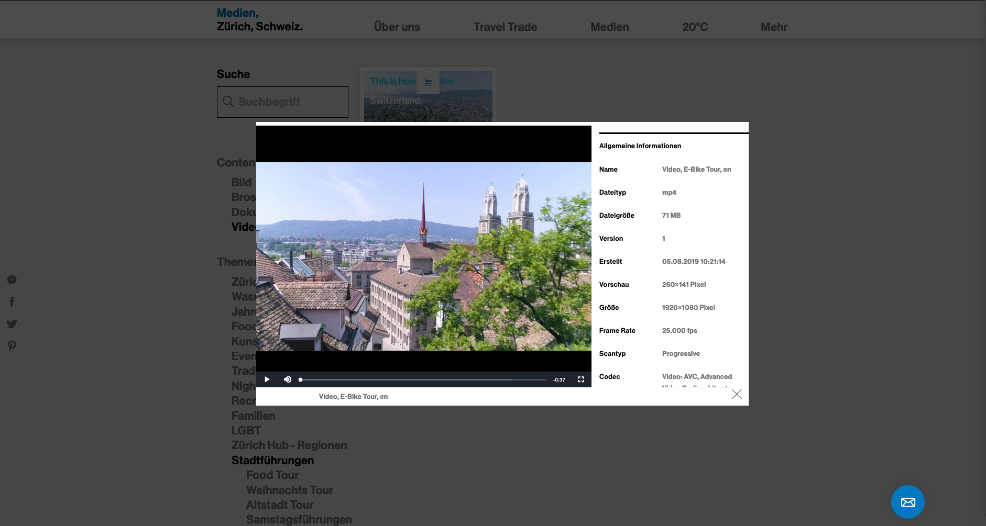Click the Suchbegriff search field
Screen dimensions: 986x526
(x=282, y=102)
